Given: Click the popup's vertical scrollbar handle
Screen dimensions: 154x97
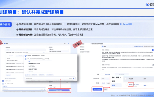Looking at the screenshot, I should coord(77,71).
